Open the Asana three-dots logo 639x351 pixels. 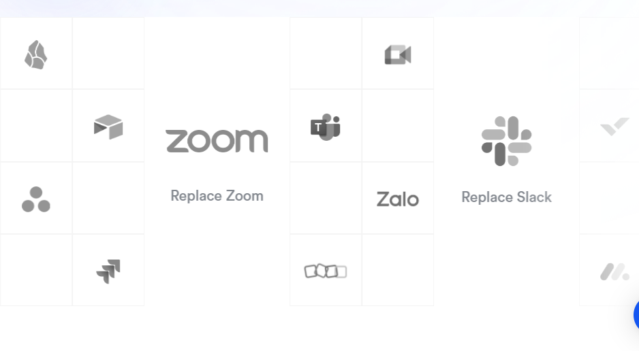tap(36, 199)
